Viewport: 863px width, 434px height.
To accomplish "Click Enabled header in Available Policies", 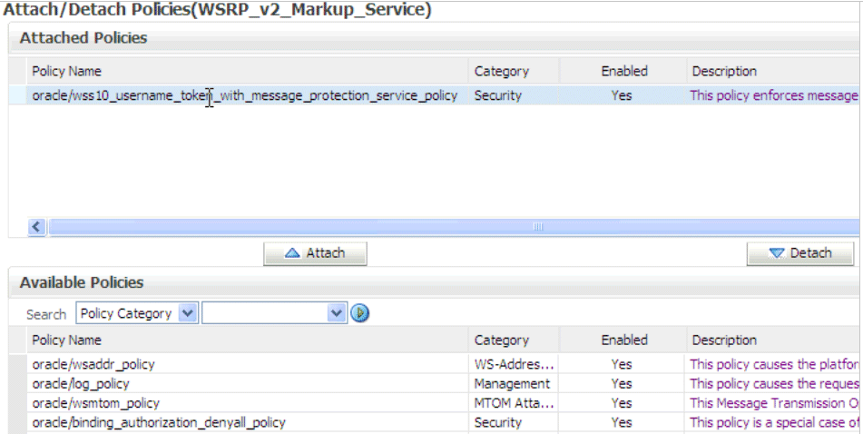I will click(x=623, y=340).
